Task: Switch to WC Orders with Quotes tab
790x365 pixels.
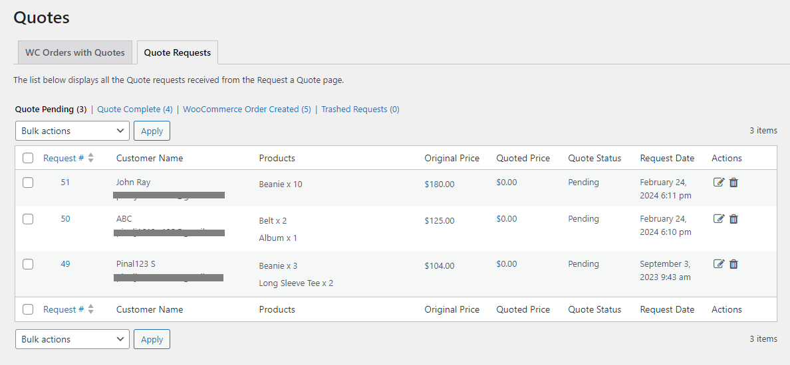Action: [x=75, y=52]
